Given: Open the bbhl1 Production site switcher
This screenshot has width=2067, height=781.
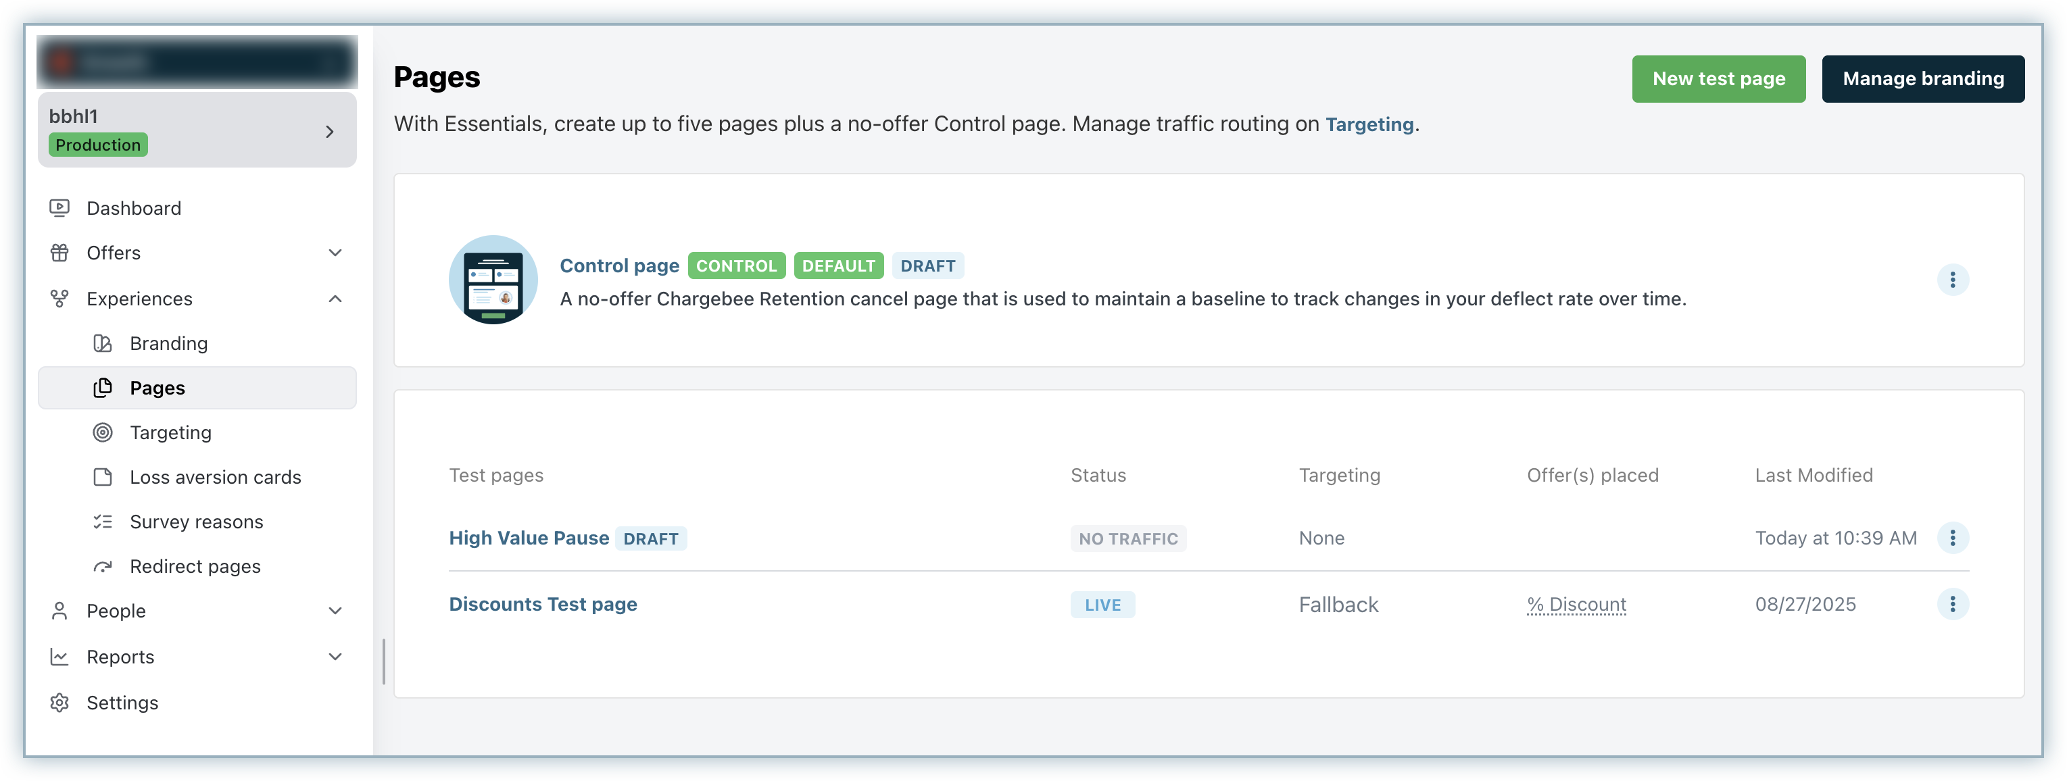Looking at the screenshot, I should coord(197,130).
